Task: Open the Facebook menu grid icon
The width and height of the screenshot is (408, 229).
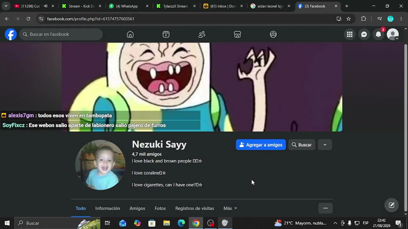Action: [x=350, y=34]
